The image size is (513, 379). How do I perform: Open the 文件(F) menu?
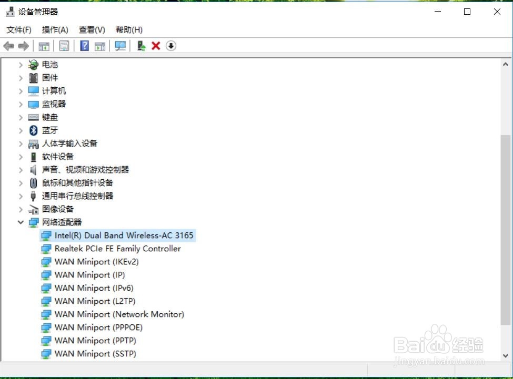click(19, 29)
